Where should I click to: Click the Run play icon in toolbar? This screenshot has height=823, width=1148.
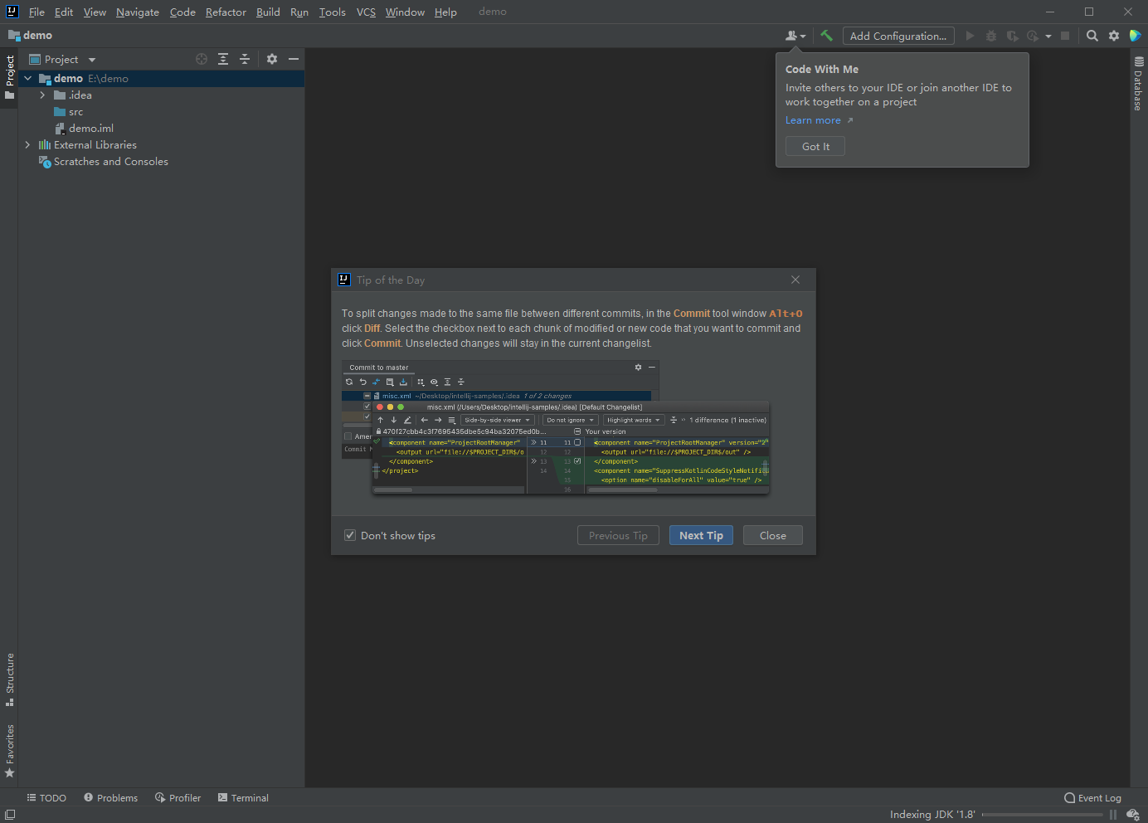(x=970, y=36)
